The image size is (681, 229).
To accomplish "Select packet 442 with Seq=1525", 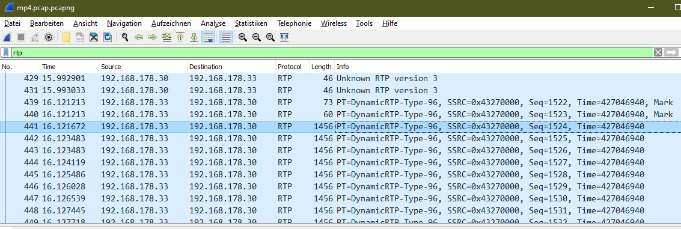I will pyautogui.click(x=340, y=139).
